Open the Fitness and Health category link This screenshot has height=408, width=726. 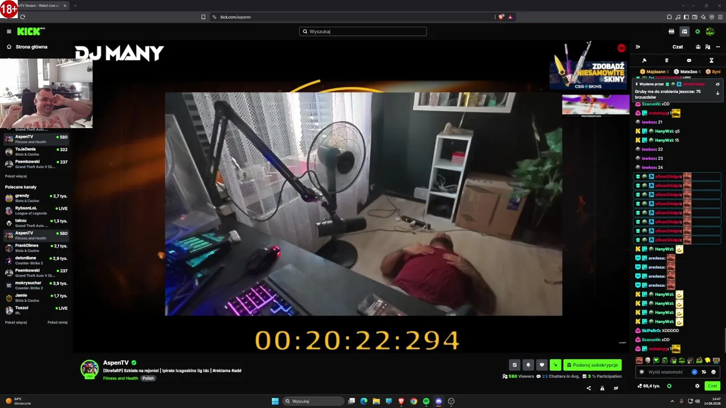121,378
